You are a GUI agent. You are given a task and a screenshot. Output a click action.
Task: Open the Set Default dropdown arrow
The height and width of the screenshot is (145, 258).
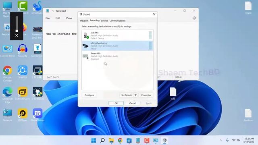(135, 95)
